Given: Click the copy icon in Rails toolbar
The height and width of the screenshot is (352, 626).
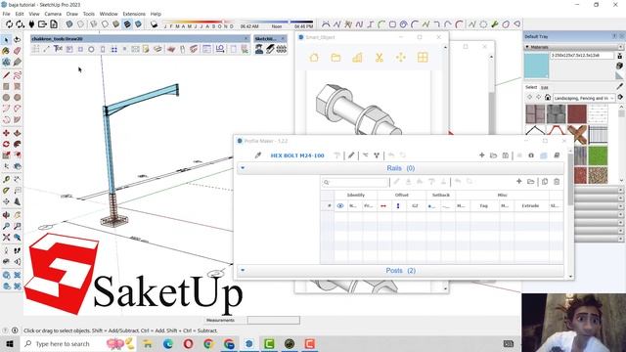Looking at the screenshot, I should 545,182.
